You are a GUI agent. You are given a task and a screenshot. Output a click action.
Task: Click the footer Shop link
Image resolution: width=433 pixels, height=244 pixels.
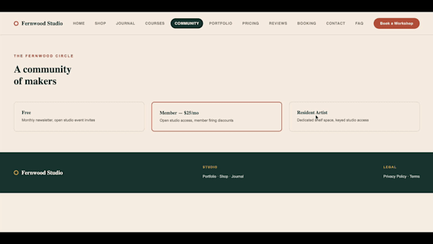[224, 176]
